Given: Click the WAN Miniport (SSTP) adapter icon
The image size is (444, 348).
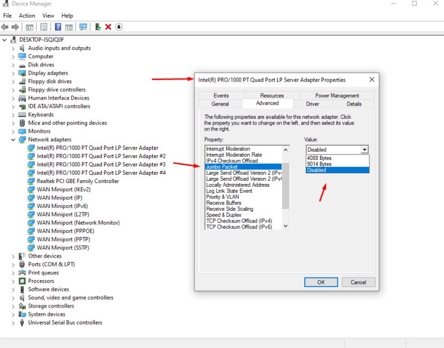Looking at the screenshot, I should point(31,248).
